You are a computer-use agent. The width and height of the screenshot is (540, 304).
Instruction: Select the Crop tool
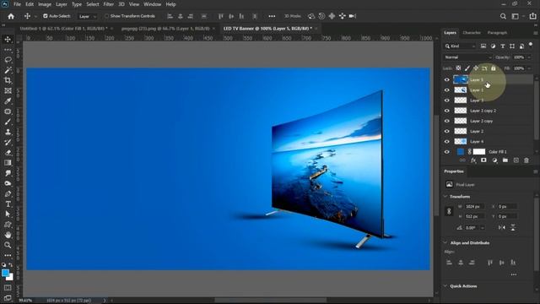point(8,81)
